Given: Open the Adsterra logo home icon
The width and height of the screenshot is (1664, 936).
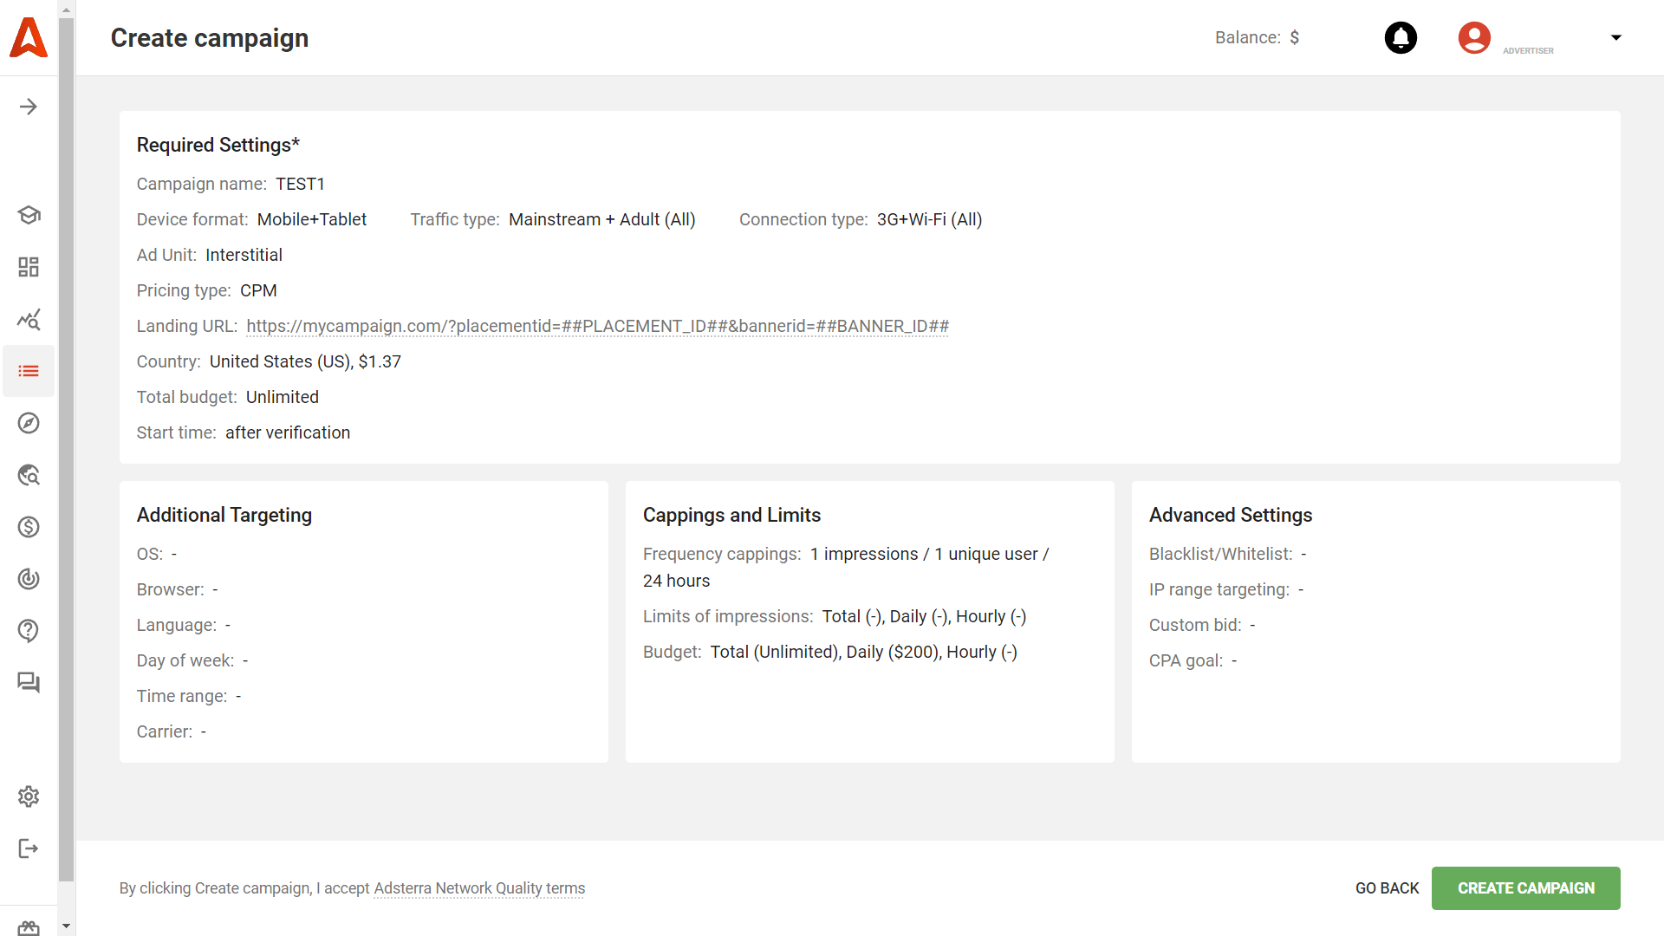Looking at the screenshot, I should pos(29,37).
